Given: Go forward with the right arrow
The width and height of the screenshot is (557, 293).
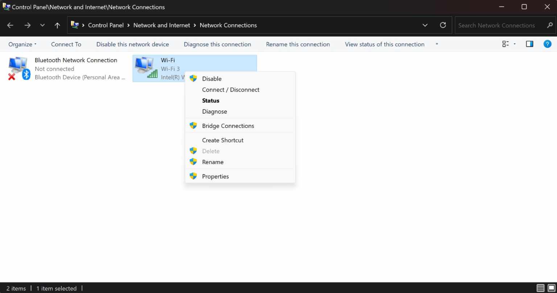Looking at the screenshot, I should pyautogui.click(x=27, y=25).
